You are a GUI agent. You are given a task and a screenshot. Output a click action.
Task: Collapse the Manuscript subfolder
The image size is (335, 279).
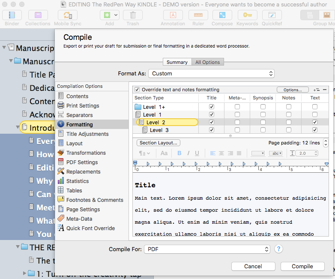(11, 61)
